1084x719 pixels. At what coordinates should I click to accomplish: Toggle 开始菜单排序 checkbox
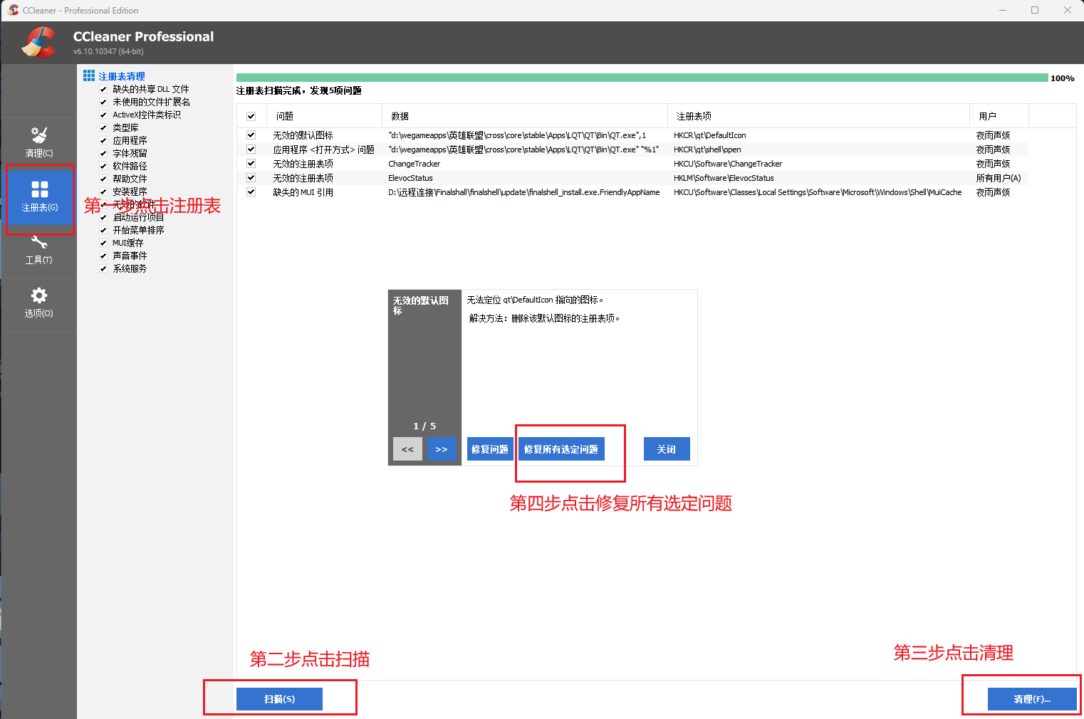[x=103, y=231]
